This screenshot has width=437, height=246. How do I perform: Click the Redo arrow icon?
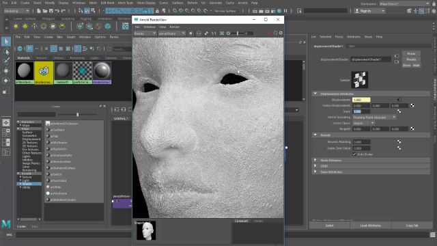(x=64, y=11)
